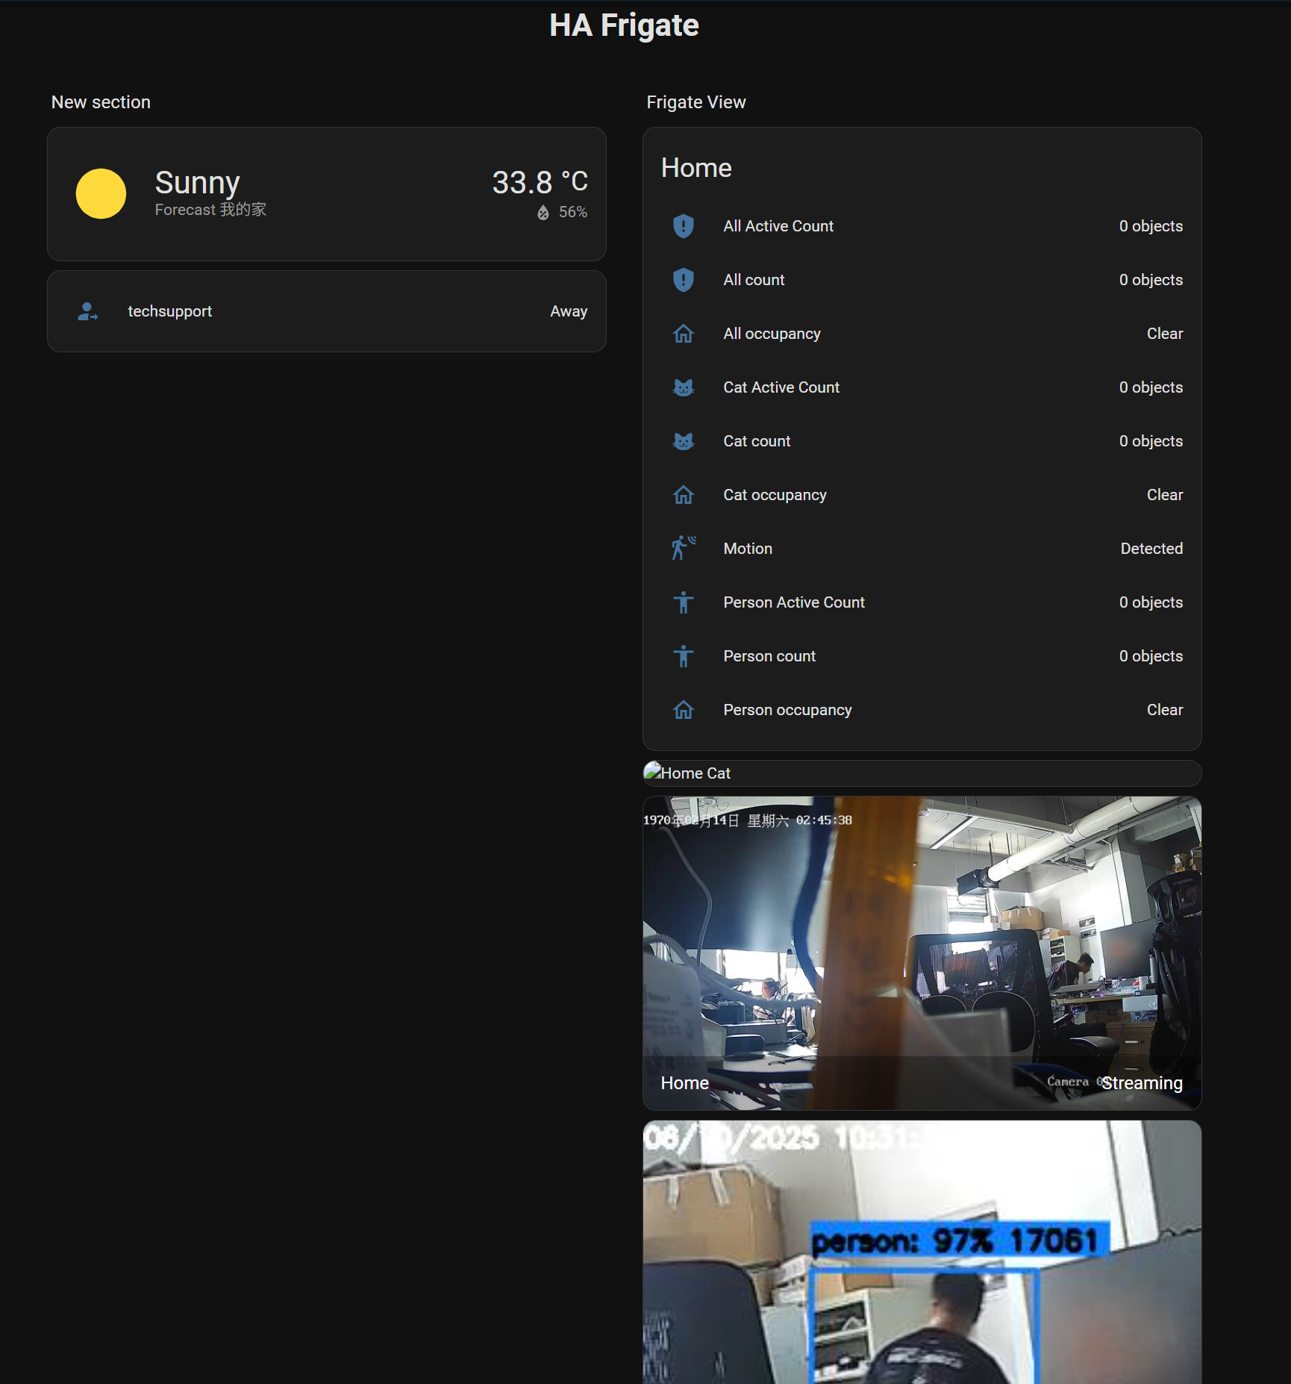Clear the Person occupancy entity
This screenshot has height=1384, width=1291.
pos(1164,709)
